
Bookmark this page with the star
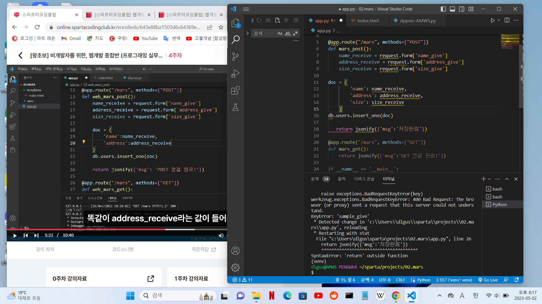tap(221, 27)
